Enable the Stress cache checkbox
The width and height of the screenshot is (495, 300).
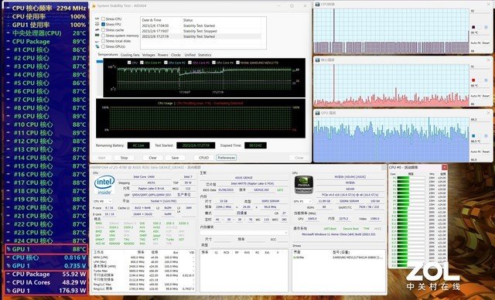point(103,30)
